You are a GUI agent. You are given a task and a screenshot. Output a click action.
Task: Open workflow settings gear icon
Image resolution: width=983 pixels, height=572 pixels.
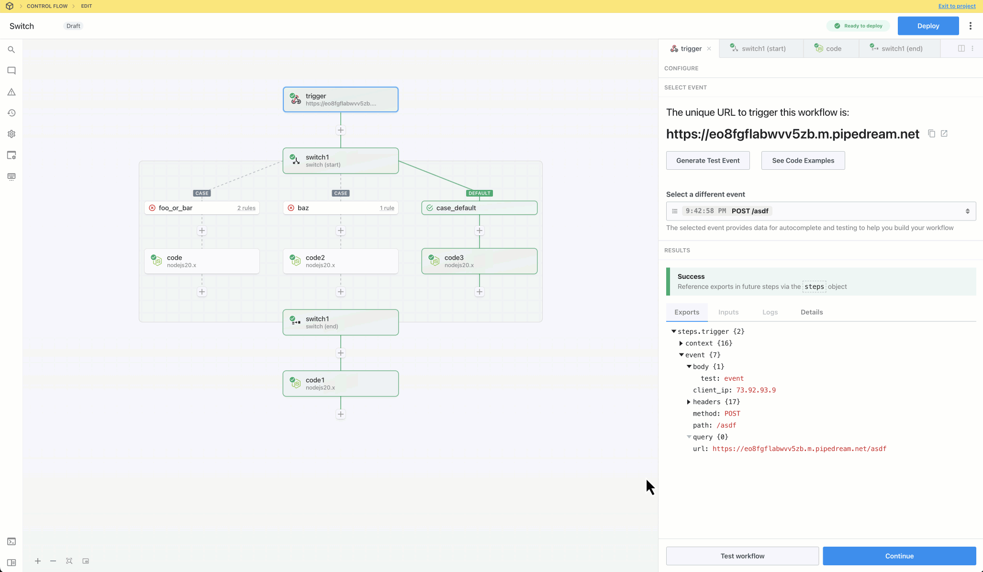[11, 134]
